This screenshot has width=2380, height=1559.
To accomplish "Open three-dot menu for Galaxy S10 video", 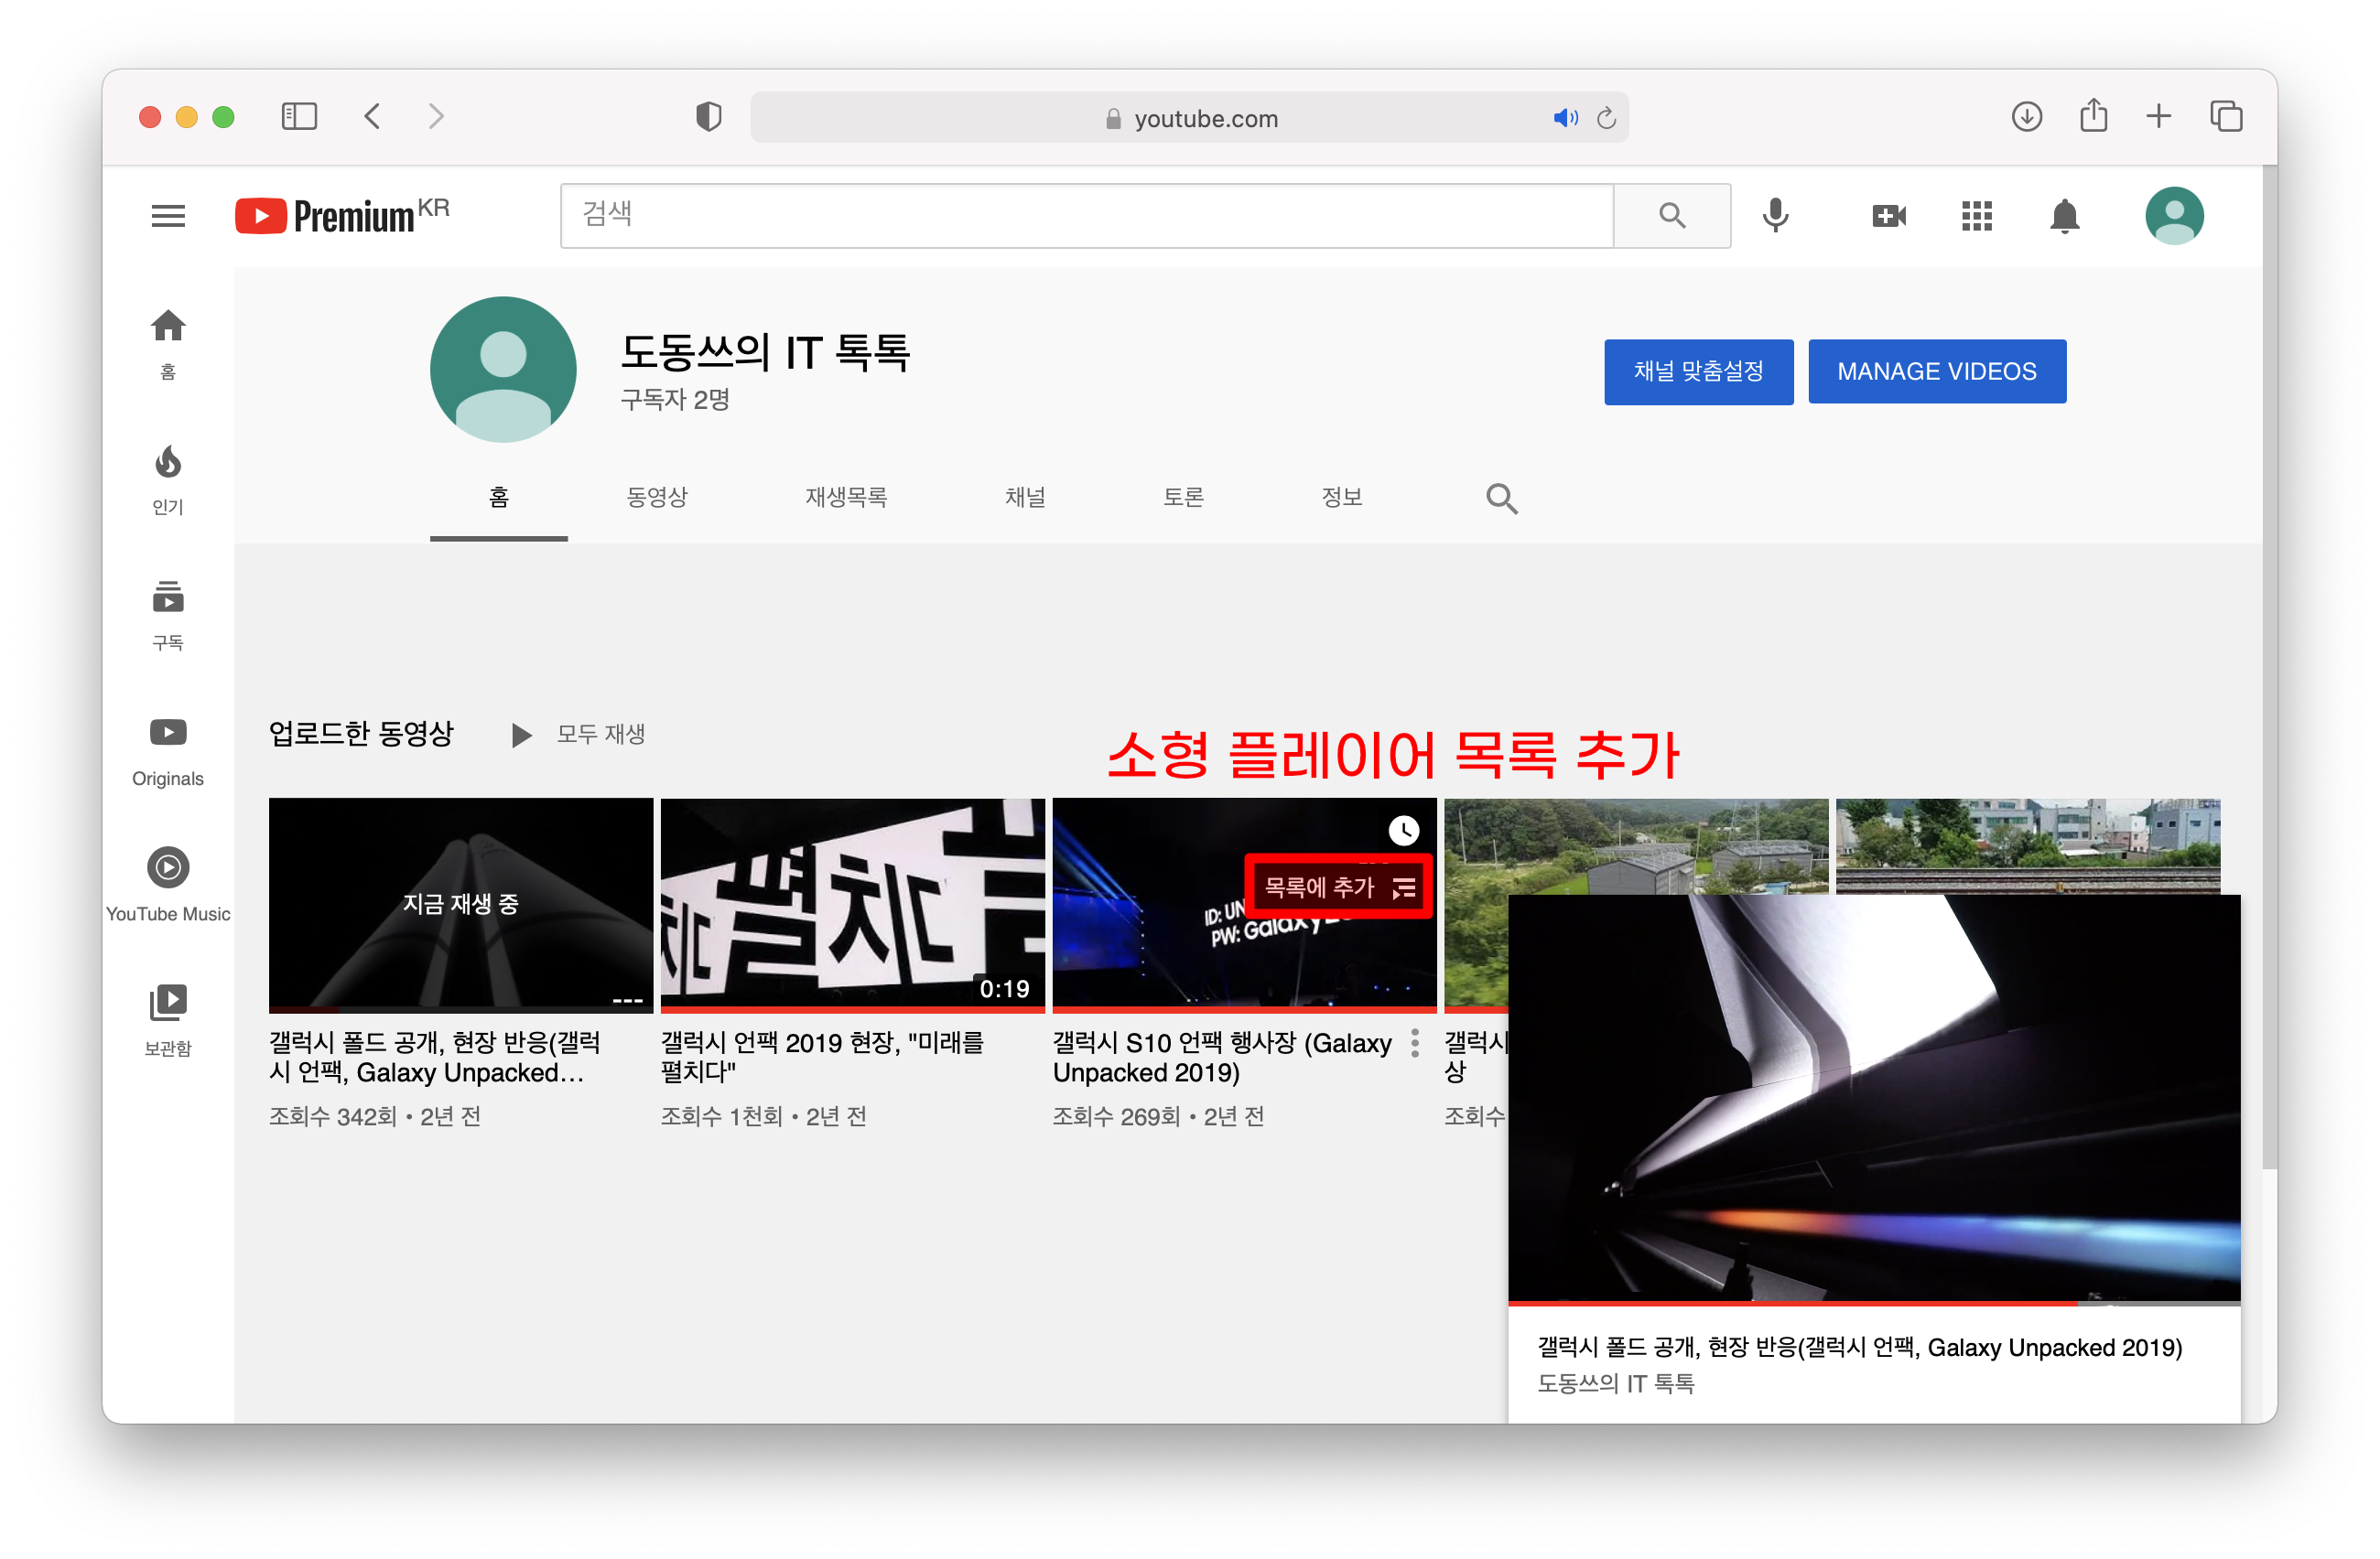I will 1415,1042.
